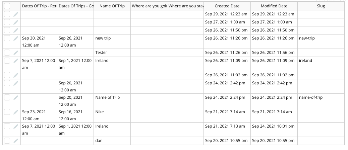Open editor for Nike row via pencil
Viewport: 348px width, 150px height.
15,112
